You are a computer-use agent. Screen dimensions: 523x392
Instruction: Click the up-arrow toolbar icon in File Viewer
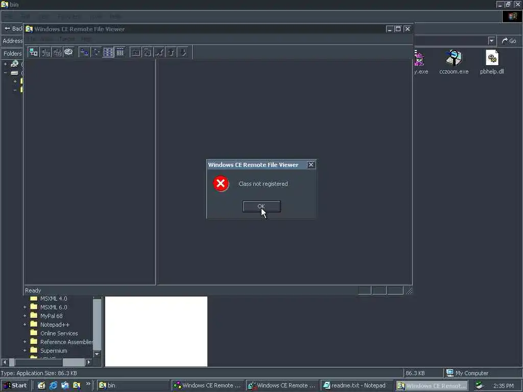click(171, 53)
